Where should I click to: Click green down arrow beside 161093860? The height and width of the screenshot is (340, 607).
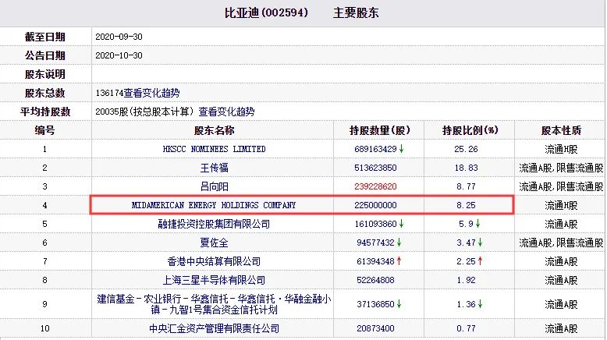pos(402,224)
